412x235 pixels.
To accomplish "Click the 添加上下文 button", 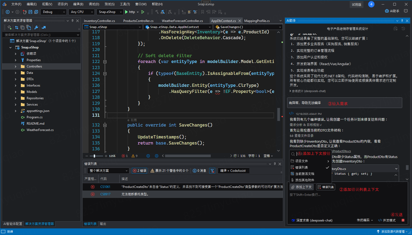I will point(301,187).
